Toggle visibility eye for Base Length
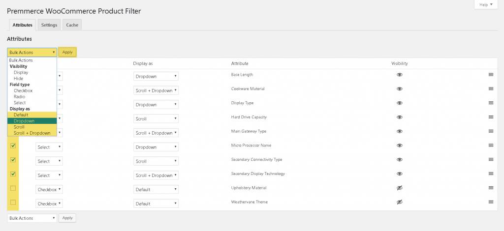 400,75
